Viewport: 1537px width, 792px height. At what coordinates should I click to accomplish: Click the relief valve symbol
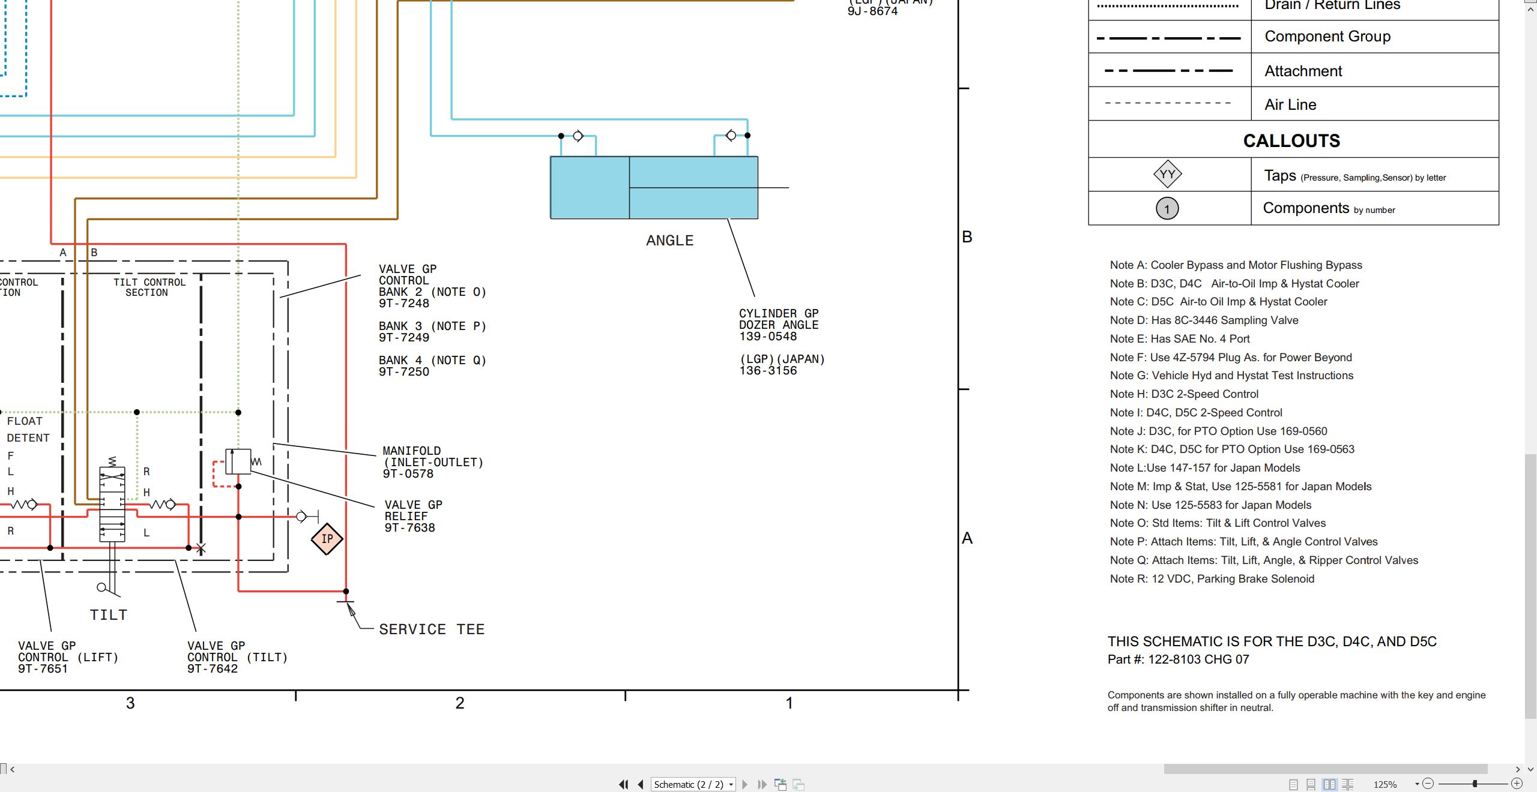click(238, 461)
